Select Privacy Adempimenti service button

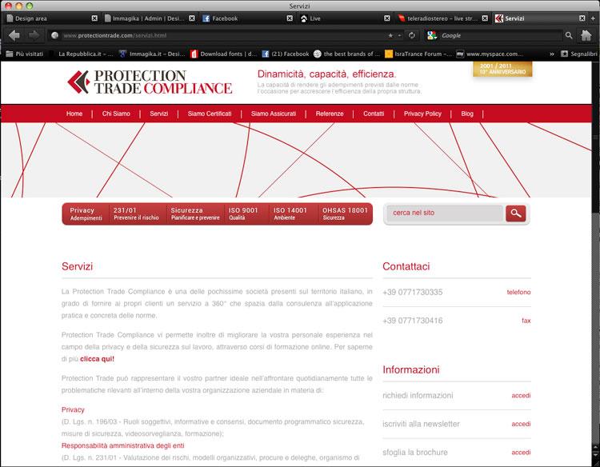tap(86, 214)
